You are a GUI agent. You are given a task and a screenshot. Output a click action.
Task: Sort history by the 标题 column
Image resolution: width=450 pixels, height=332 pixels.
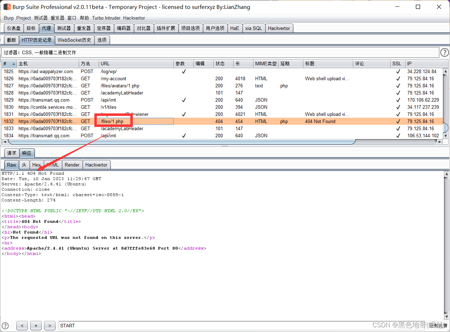[328, 63]
